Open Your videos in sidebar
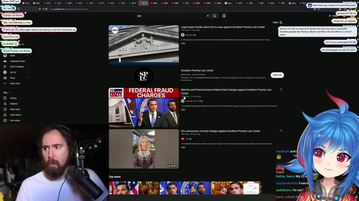Image resolution: width=359 pixels, height=201 pixels. (x=15, y=120)
